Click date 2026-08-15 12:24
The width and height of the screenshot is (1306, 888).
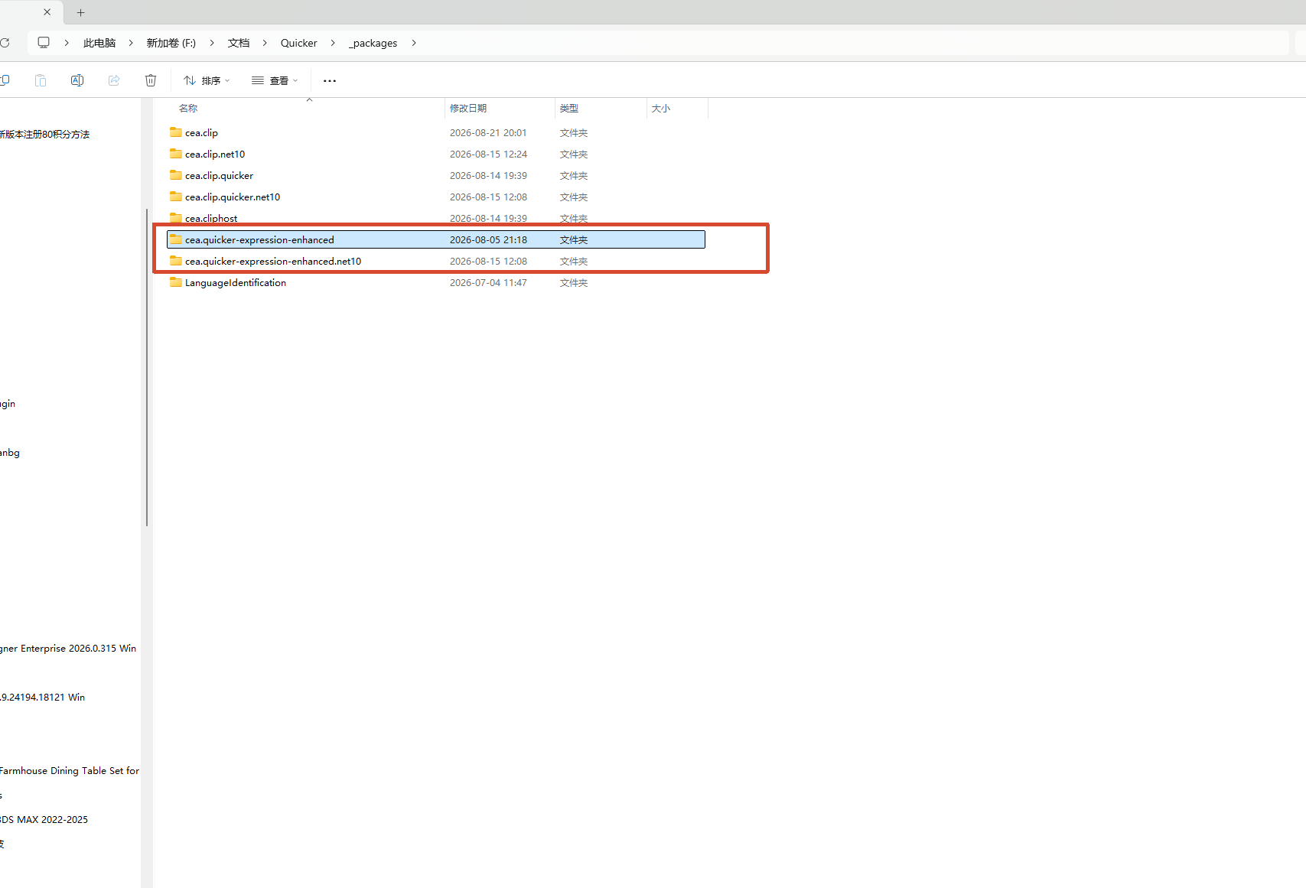coord(488,154)
